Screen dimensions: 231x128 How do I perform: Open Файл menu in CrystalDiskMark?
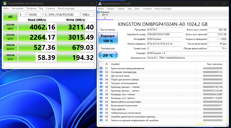[x=6, y=8]
